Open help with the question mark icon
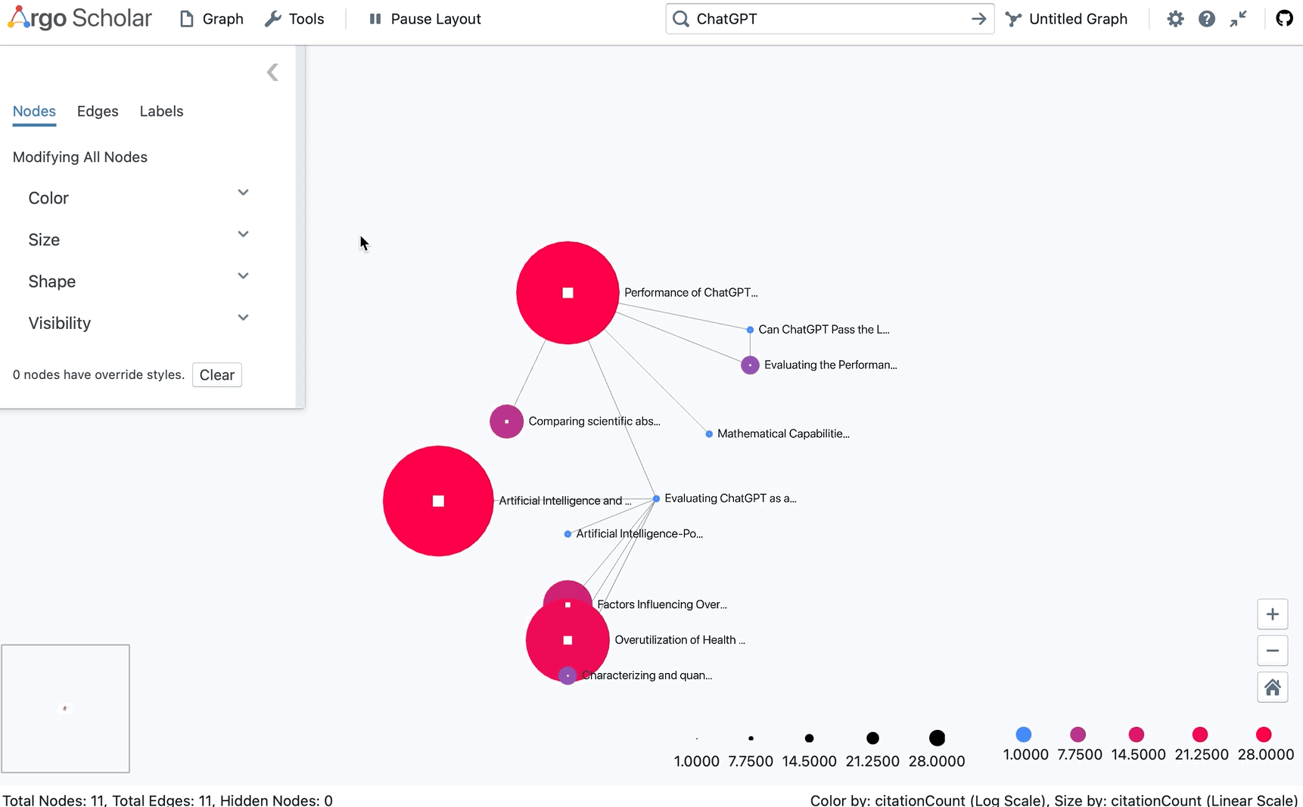The width and height of the screenshot is (1303, 807). point(1207,19)
